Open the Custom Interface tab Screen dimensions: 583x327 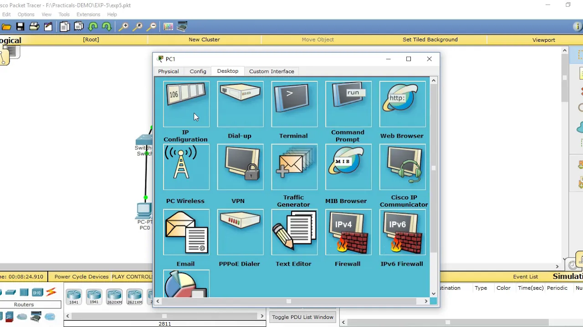[x=271, y=71]
